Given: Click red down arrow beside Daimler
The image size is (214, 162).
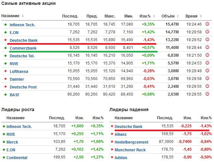Looking at the screenshot, I should (x=5, y=79).
